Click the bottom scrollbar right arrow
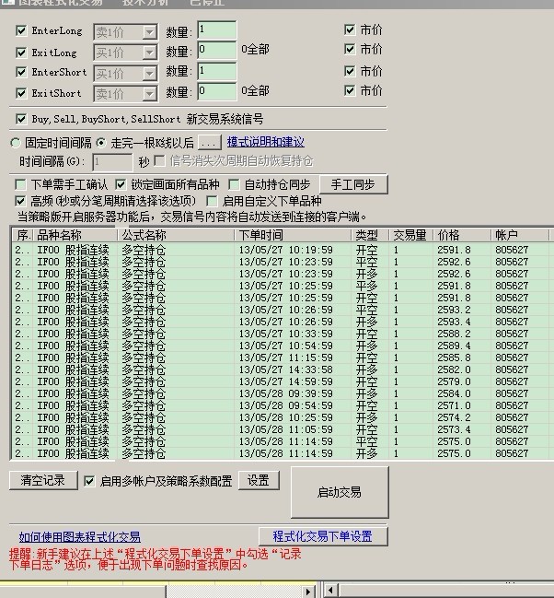This screenshot has height=598, width=554. [x=308, y=592]
